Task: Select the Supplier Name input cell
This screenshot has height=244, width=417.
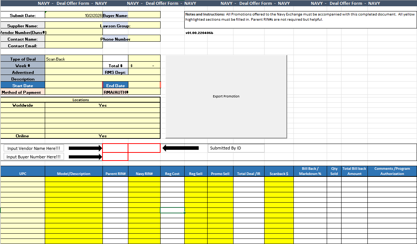Action: pyautogui.click(x=74, y=25)
